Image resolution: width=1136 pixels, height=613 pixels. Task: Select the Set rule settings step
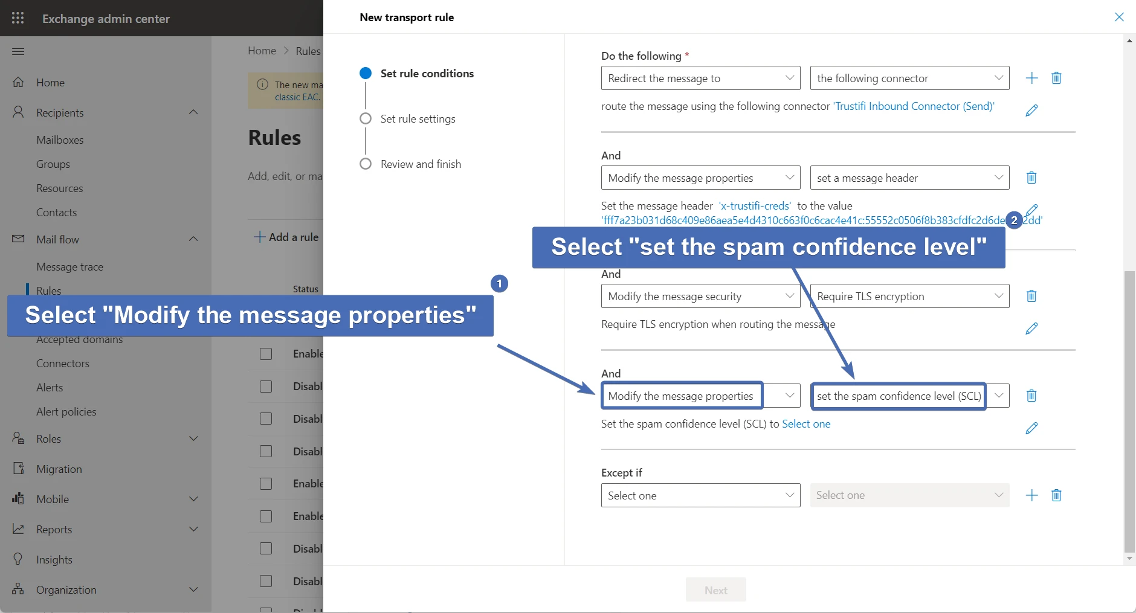(x=418, y=119)
